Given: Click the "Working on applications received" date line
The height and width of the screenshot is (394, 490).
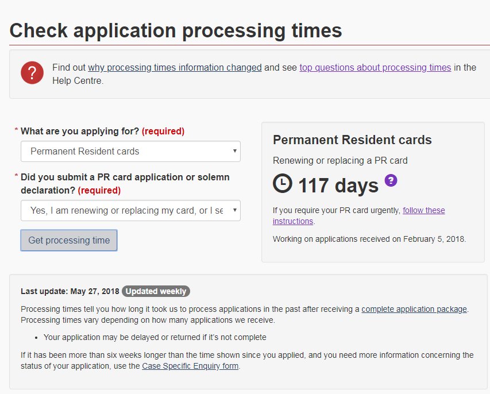Looking at the screenshot, I should (369, 239).
